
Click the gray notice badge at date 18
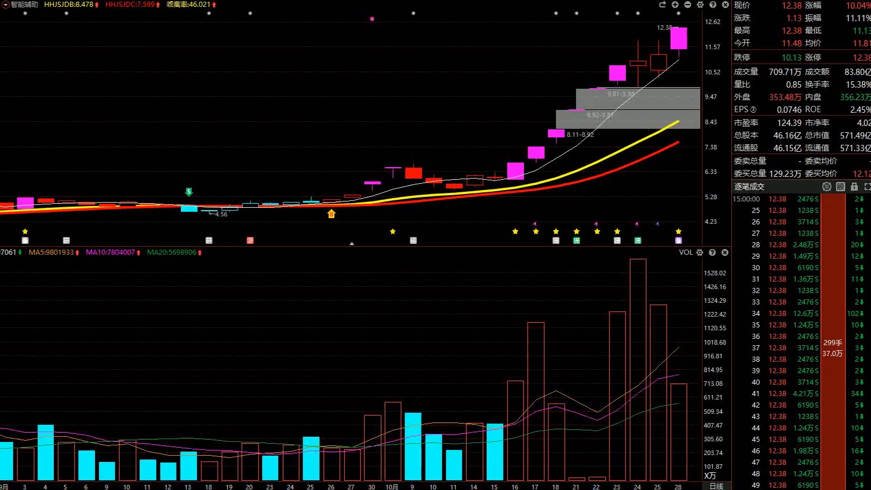(x=556, y=240)
